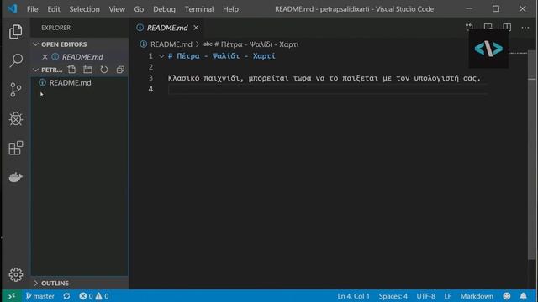The image size is (538, 302).
Task: Collapse all folders in Explorer
Action: (x=120, y=70)
